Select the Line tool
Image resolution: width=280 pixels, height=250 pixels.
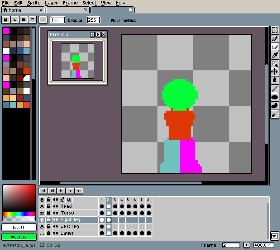coord(274,89)
